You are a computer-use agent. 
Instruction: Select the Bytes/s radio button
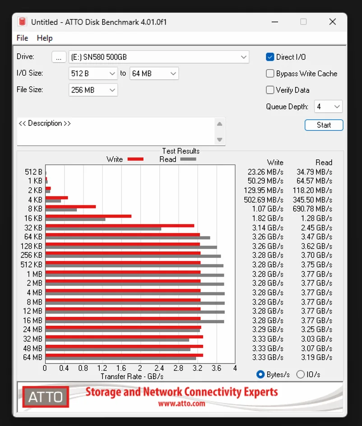coord(260,375)
